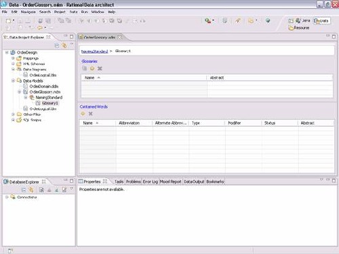Screen dimensions: 339x254
Task: Expand the Mappings folder
Action: 13,58
